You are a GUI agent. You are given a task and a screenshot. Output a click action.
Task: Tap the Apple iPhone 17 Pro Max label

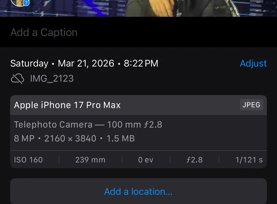(67, 105)
